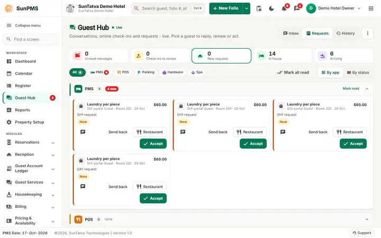The width and height of the screenshot is (381, 238).
Task: Select the All filter chip
Action: point(77,72)
